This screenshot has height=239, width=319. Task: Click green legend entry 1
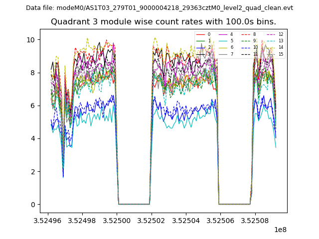coord(204,41)
